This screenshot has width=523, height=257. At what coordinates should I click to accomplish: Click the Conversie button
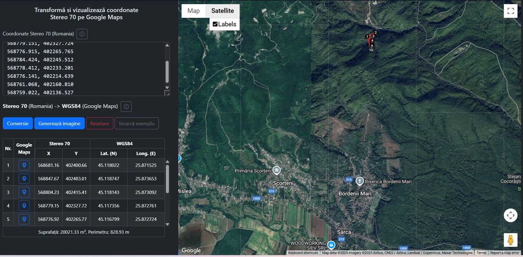point(18,123)
